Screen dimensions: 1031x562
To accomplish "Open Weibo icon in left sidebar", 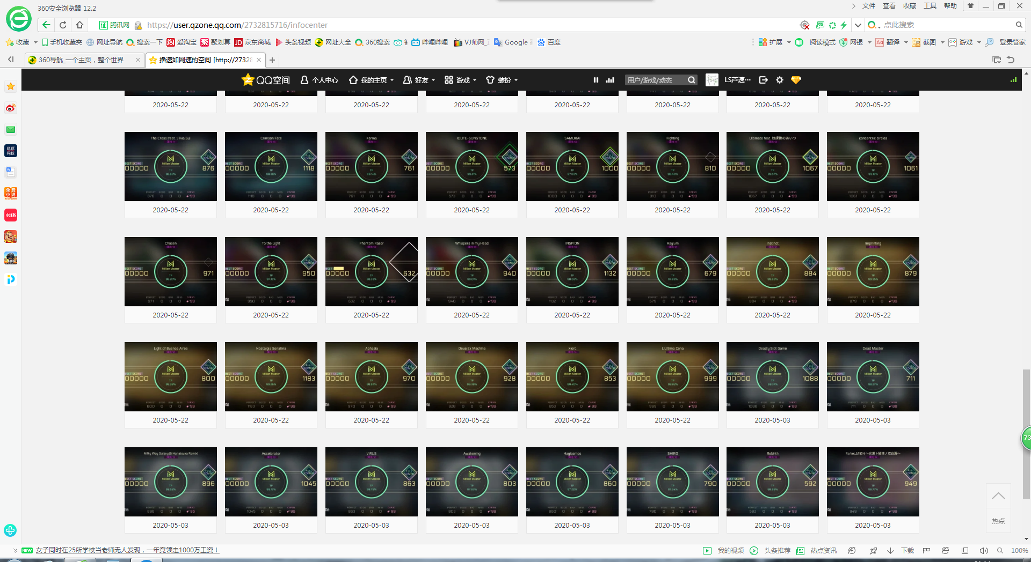I will (11, 108).
